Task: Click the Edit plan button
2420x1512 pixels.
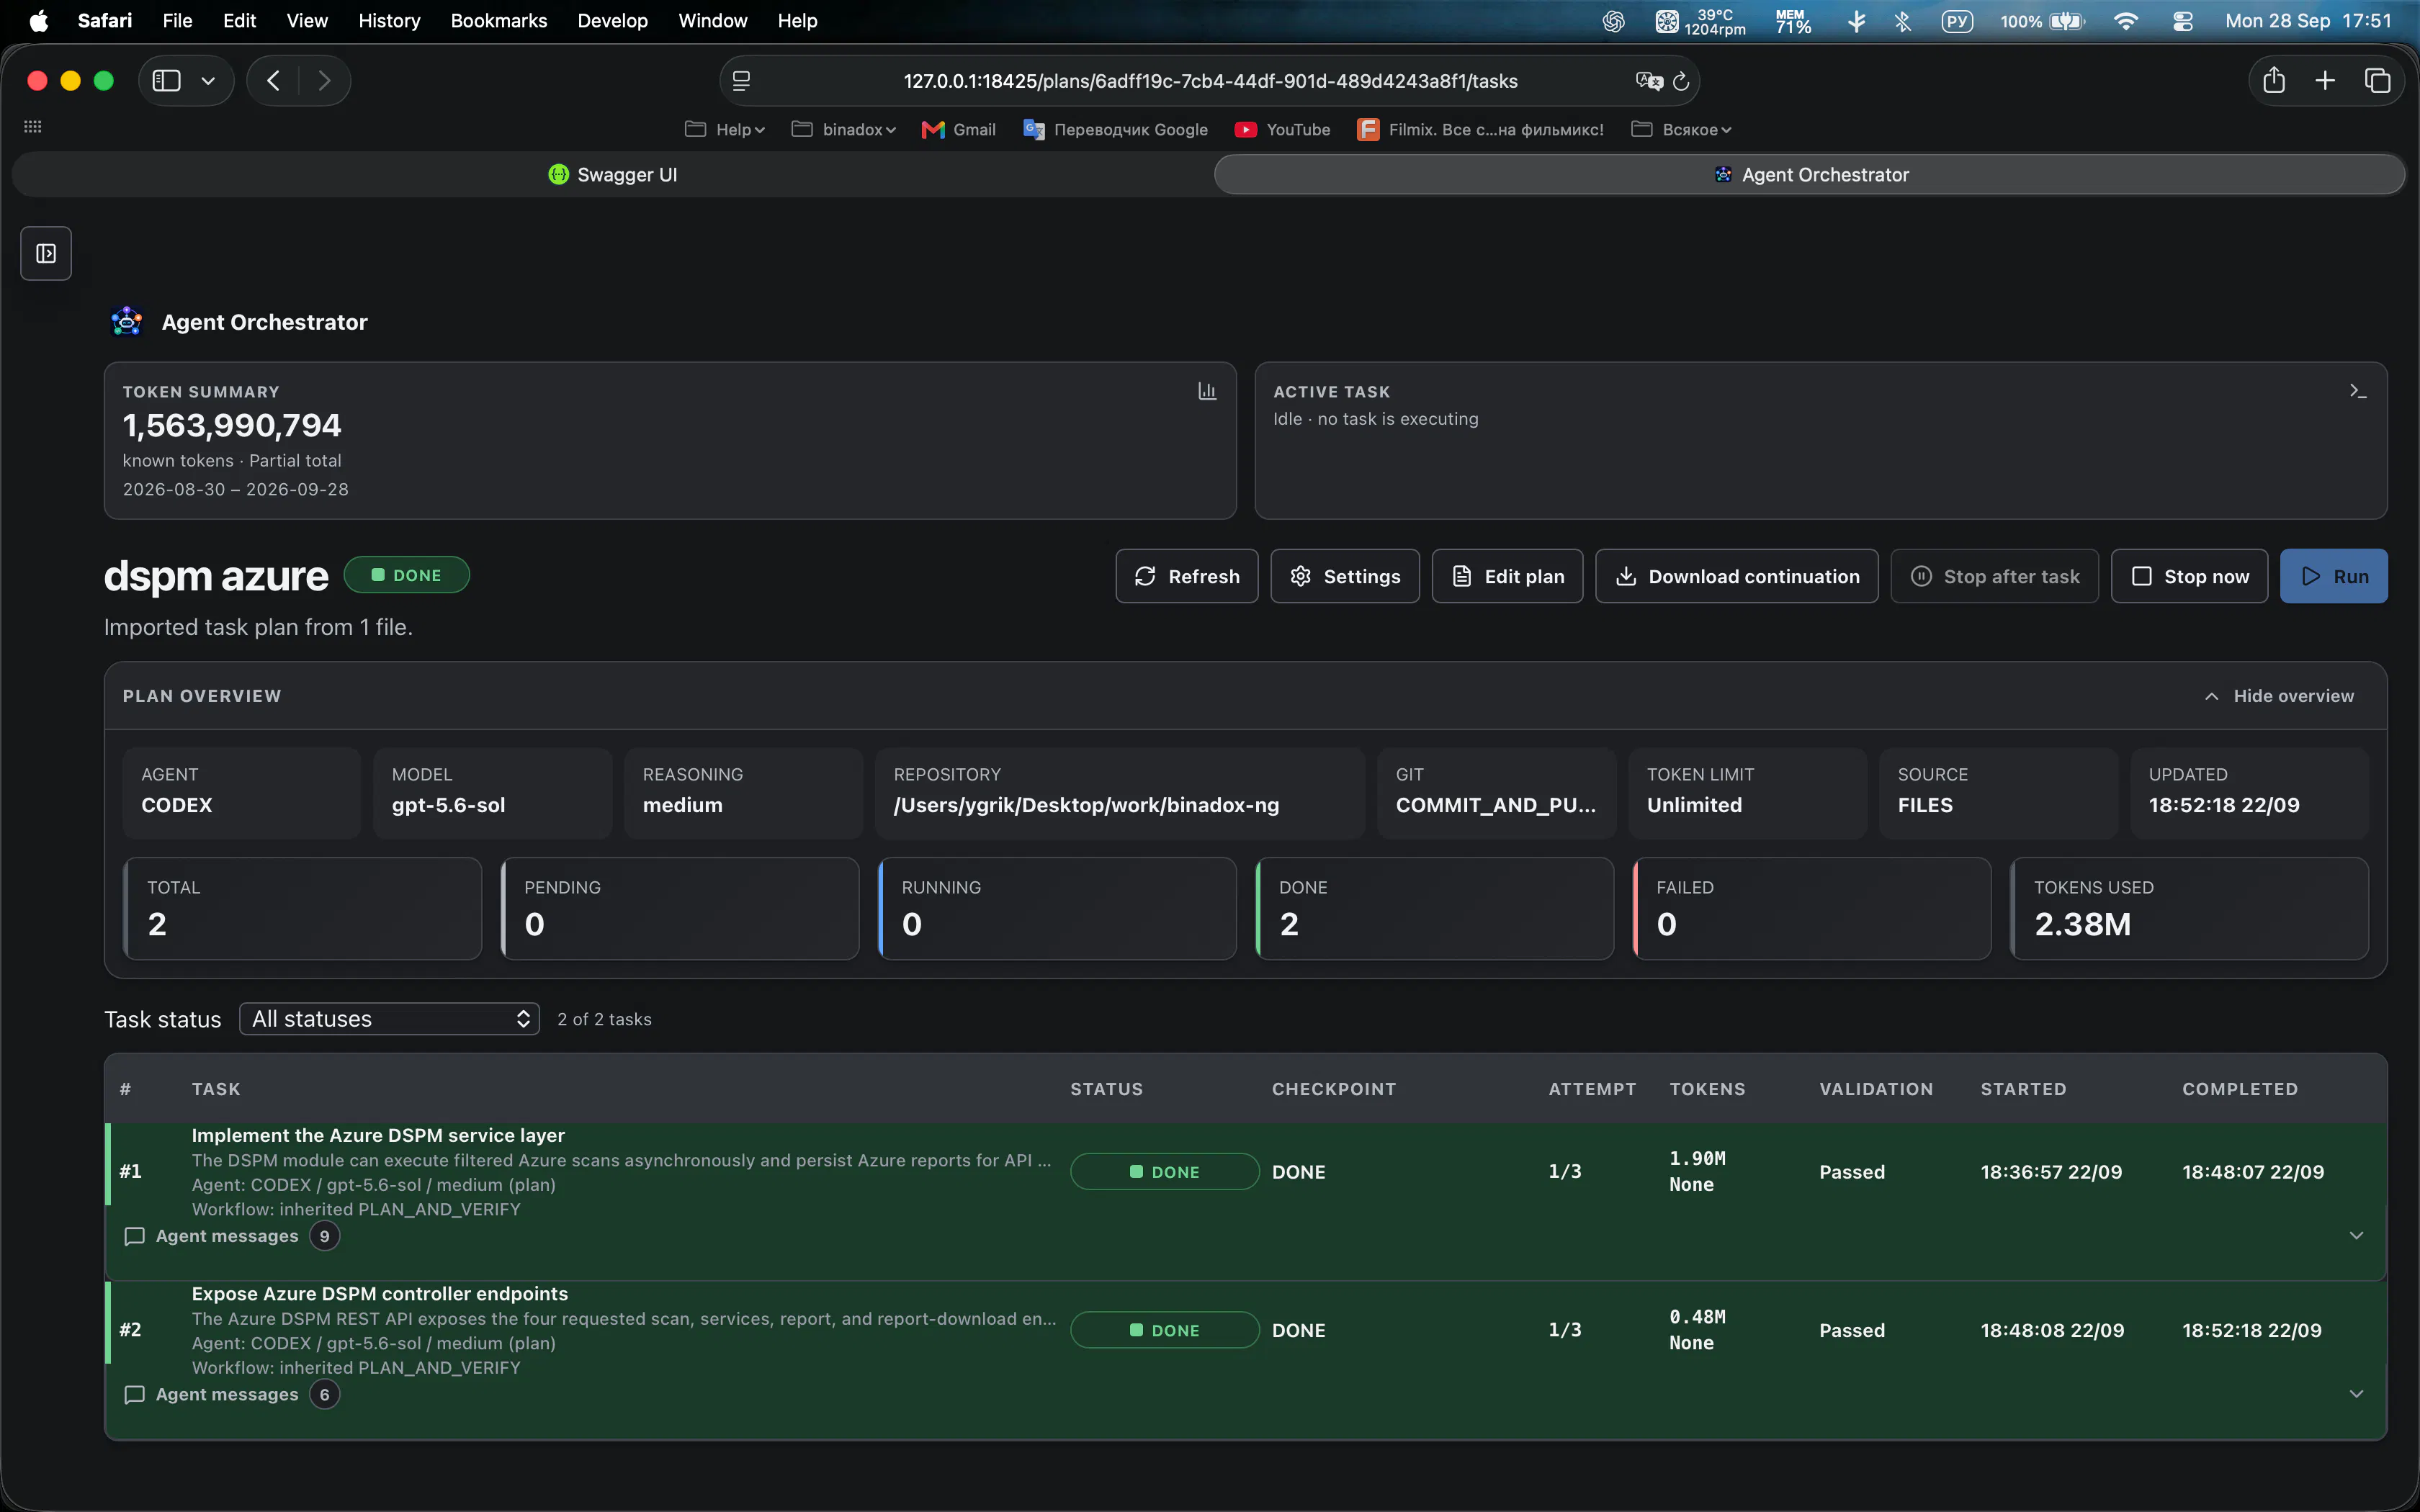Action: pyautogui.click(x=1507, y=576)
